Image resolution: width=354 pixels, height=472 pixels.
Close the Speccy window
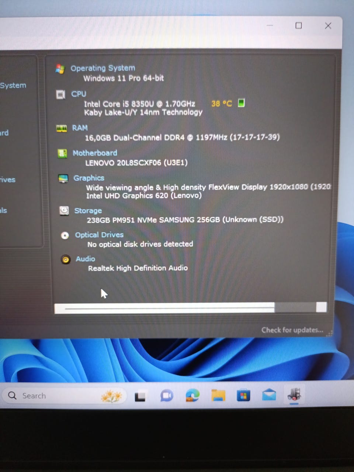[328, 26]
